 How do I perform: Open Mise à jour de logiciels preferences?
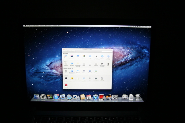point(84,79)
